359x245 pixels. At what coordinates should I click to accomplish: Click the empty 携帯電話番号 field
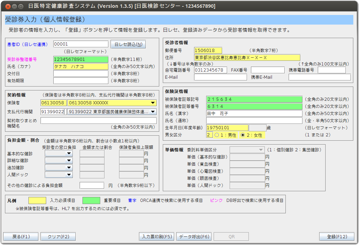(x=332, y=70)
